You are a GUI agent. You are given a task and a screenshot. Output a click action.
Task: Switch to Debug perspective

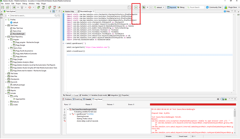(x=181, y=7)
